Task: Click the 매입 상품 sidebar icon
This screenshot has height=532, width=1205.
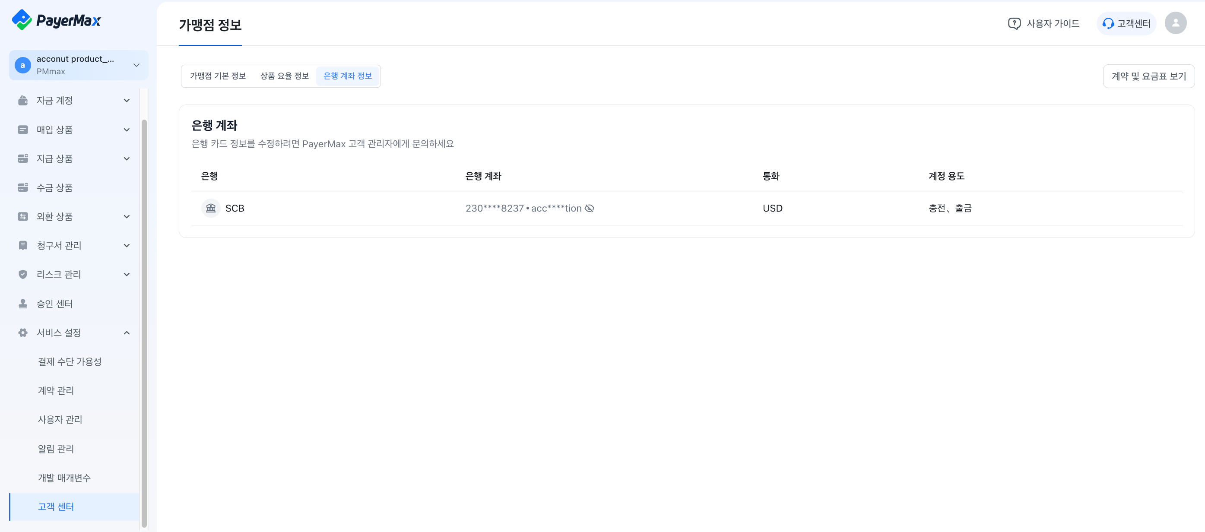Action: pos(22,130)
